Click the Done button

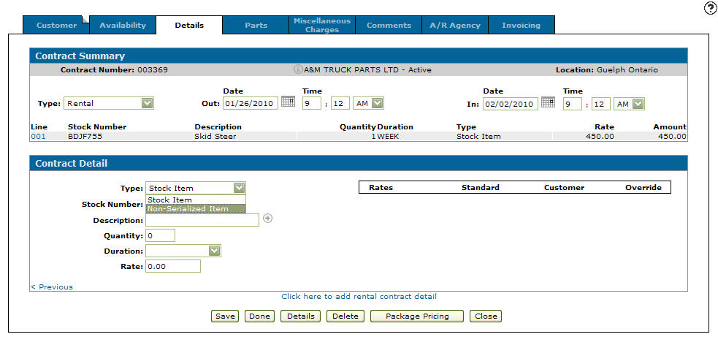pos(259,316)
